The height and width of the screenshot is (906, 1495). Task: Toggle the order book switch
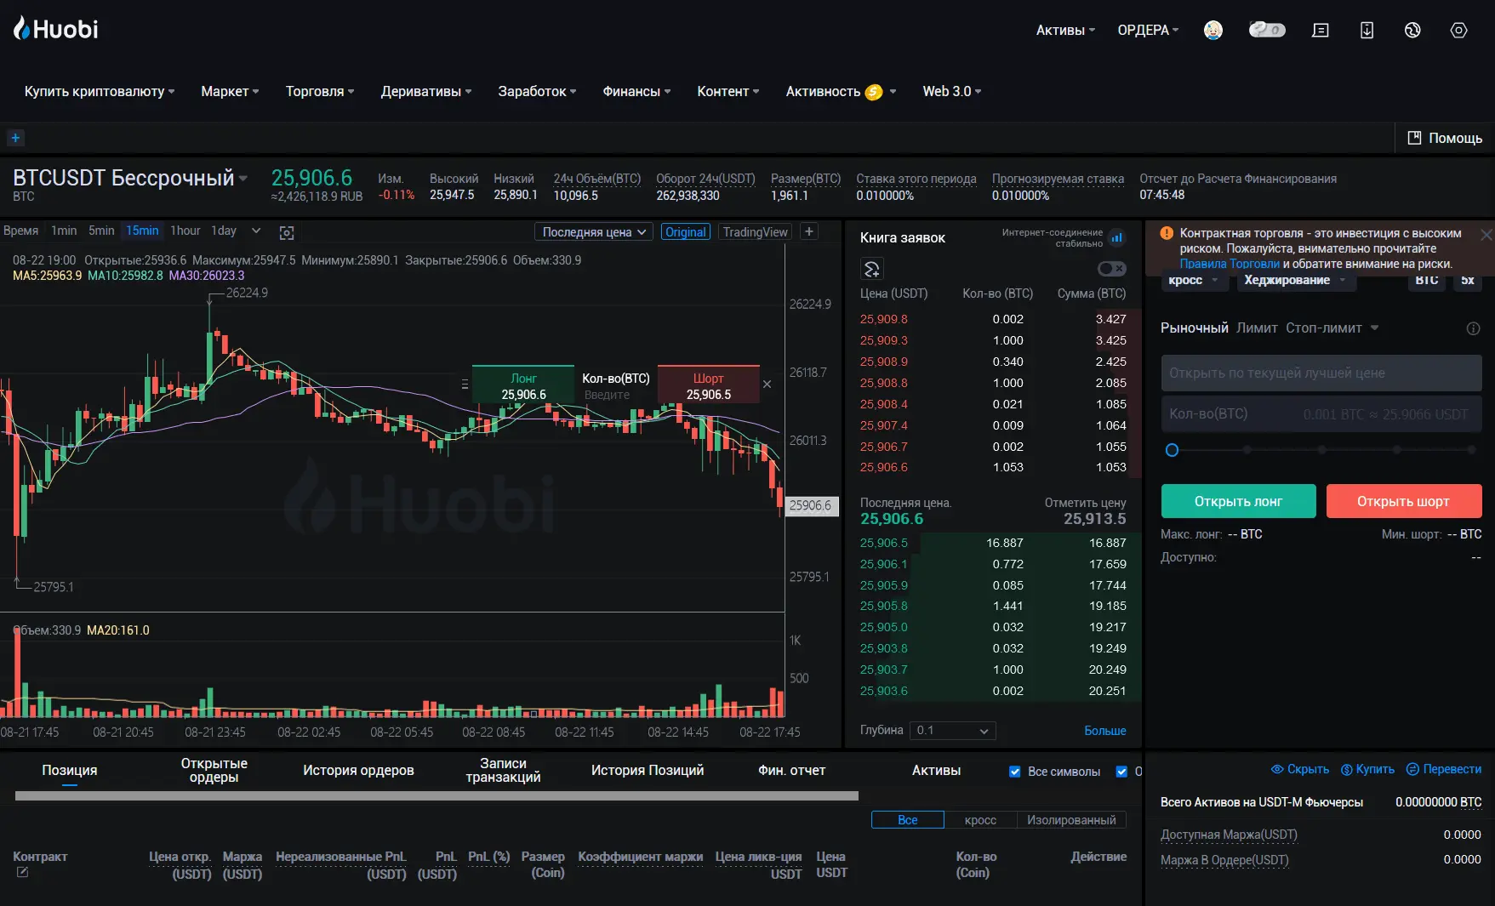click(x=1111, y=269)
